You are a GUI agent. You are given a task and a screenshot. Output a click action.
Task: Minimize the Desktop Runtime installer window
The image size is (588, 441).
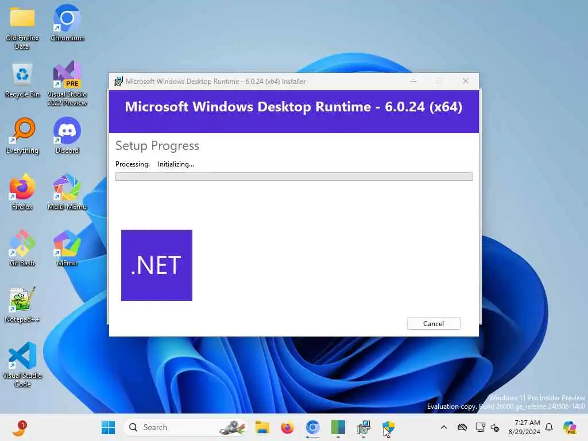click(x=413, y=81)
